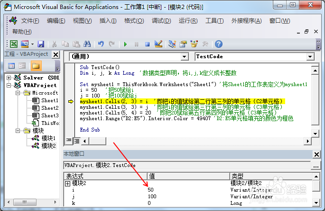Screen dimensions: 325x211
Task: Close the Project VBAProject panel
Action: [x=56, y=54]
